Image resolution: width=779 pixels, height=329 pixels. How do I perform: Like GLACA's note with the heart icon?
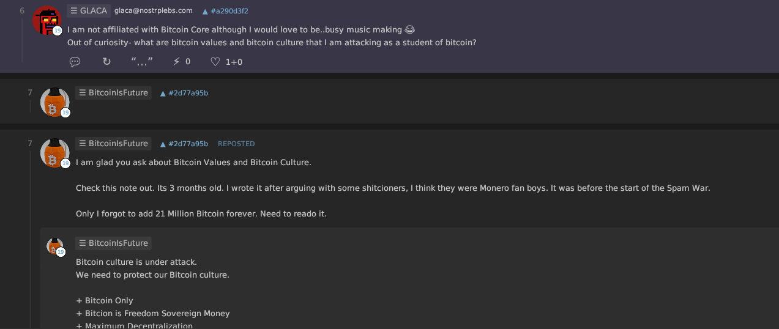tap(215, 61)
